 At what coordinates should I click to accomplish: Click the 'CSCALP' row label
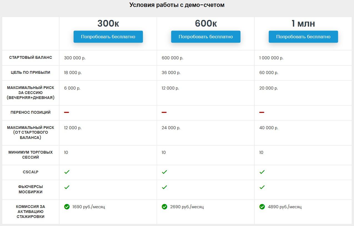point(31,172)
